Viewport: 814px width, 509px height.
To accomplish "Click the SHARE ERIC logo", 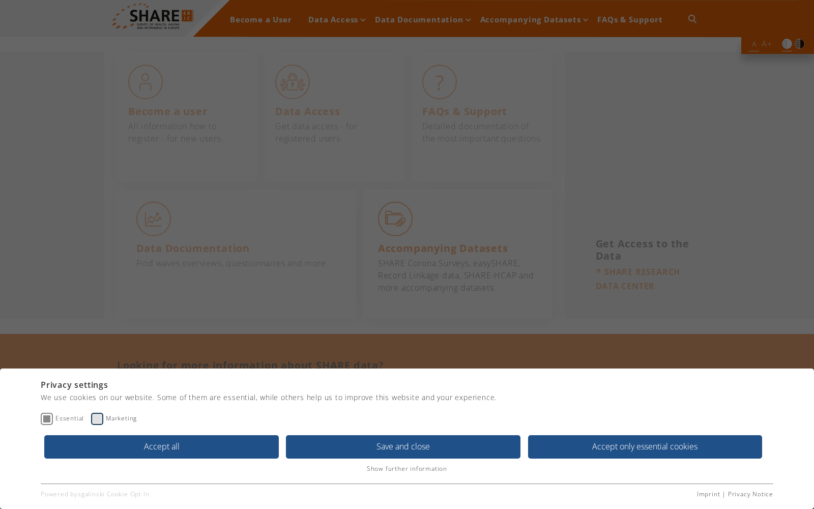I will pyautogui.click(x=153, y=17).
